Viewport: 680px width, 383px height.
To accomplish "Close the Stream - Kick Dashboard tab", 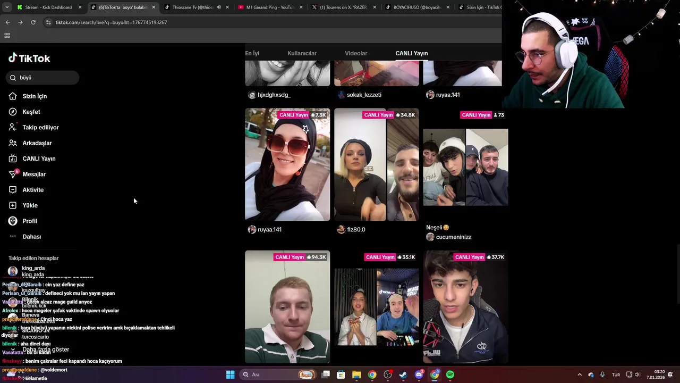I will (80, 7).
